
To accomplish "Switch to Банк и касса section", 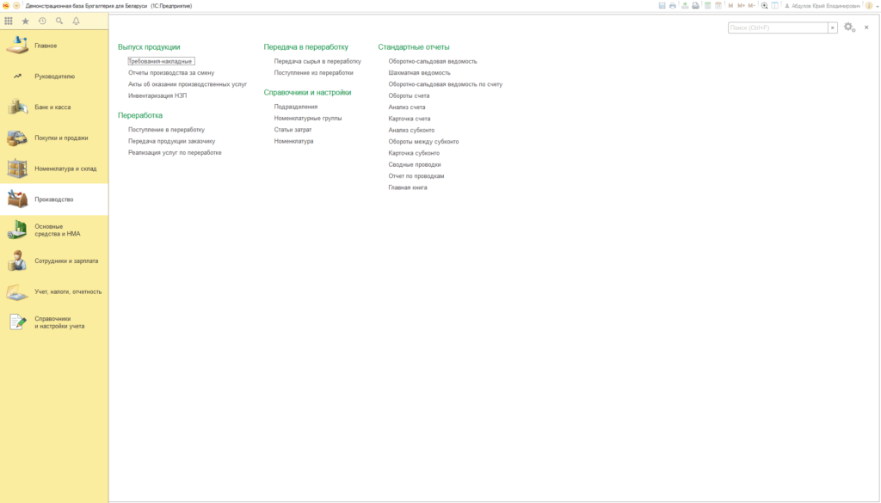I will (x=54, y=107).
